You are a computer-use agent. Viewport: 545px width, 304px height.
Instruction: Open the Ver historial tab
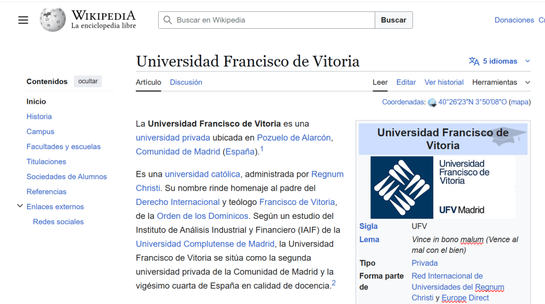tap(444, 82)
